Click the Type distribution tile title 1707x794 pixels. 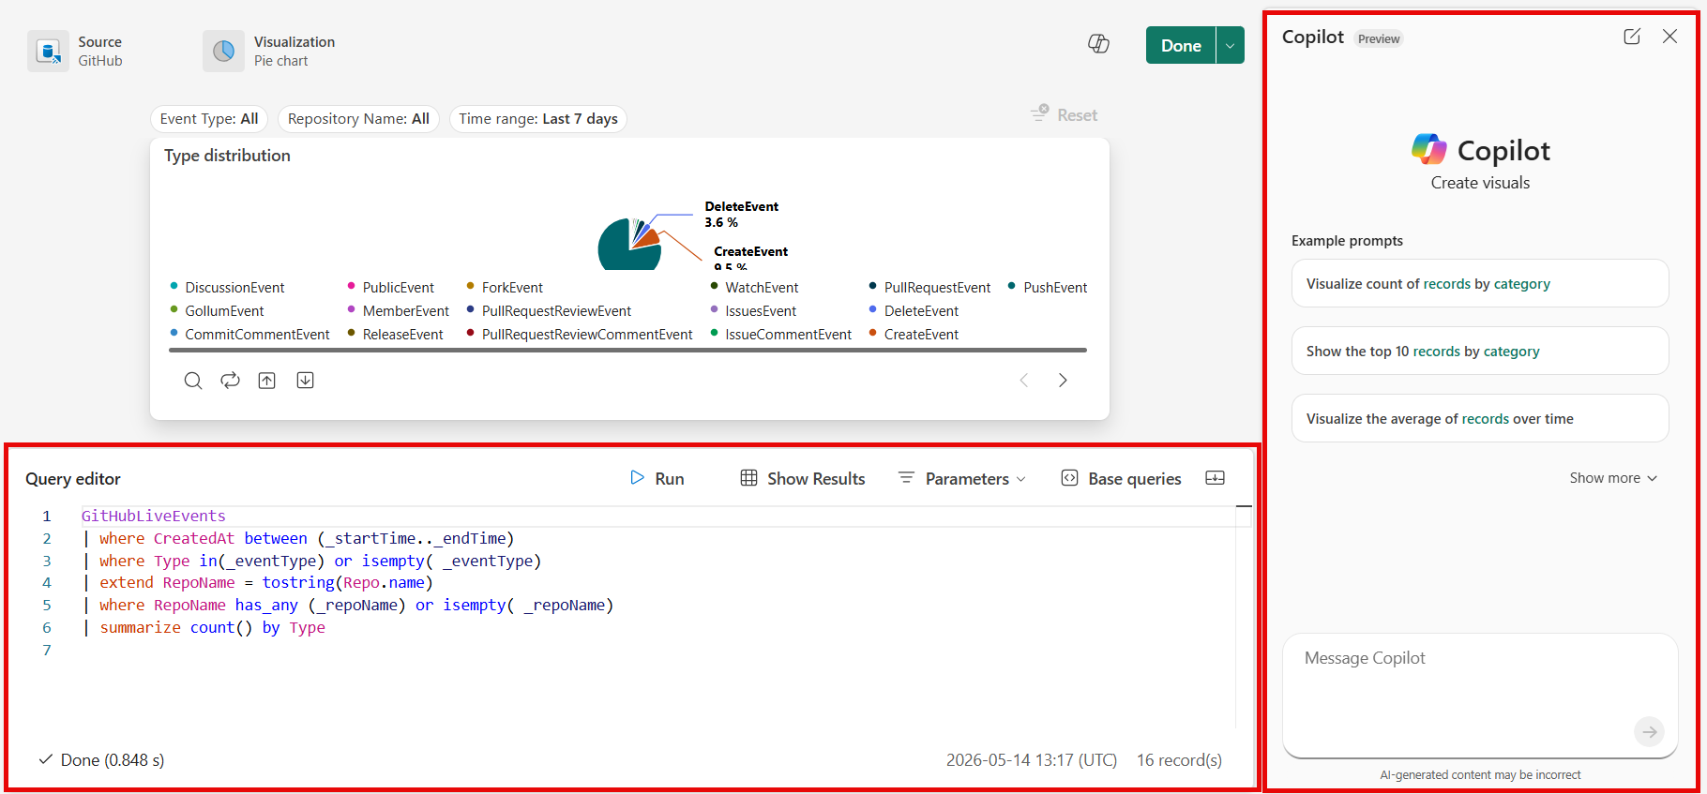(x=227, y=156)
